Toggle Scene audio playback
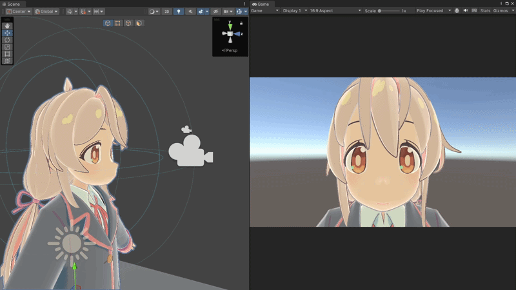This screenshot has height=290, width=516. click(x=190, y=12)
